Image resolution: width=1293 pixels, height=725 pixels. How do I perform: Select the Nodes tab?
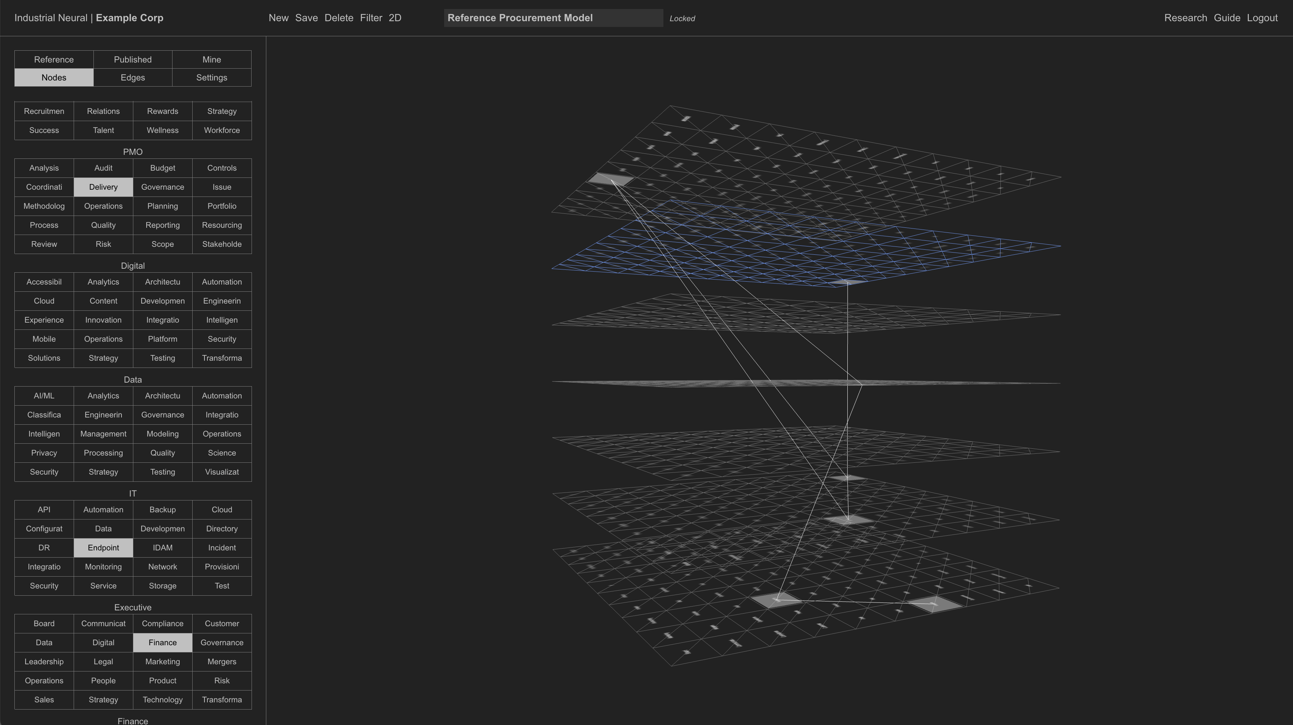[54, 78]
